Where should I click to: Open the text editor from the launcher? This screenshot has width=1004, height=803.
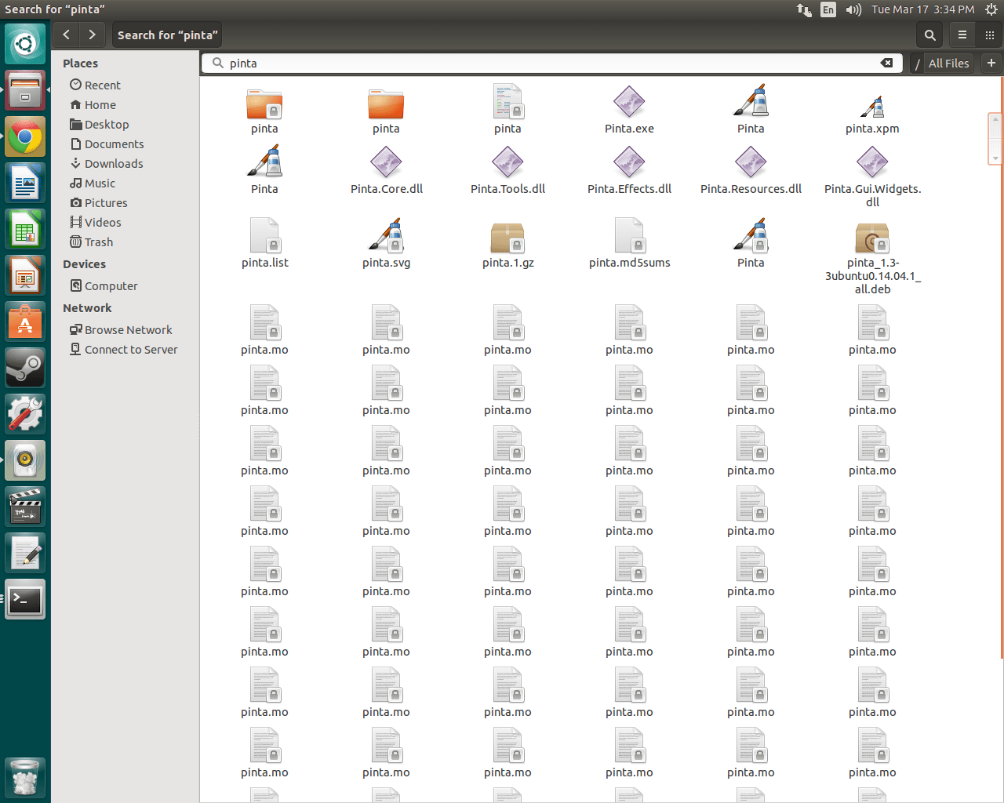click(x=25, y=553)
